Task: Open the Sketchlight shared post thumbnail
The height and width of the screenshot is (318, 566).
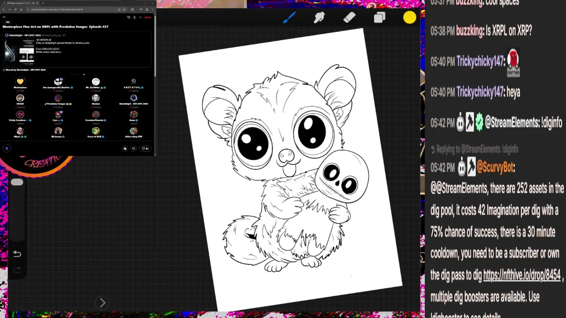Action: click(19, 52)
